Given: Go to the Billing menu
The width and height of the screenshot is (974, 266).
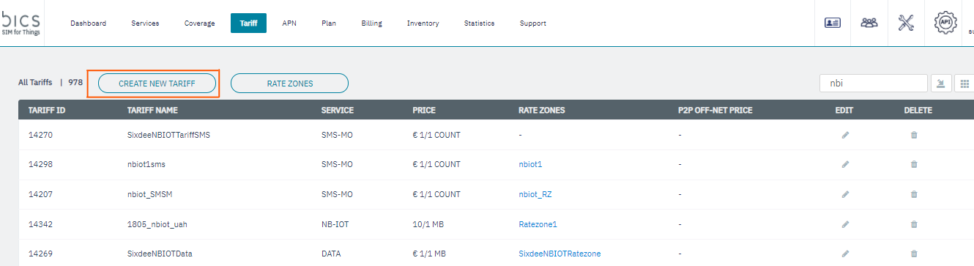Looking at the screenshot, I should [x=371, y=23].
